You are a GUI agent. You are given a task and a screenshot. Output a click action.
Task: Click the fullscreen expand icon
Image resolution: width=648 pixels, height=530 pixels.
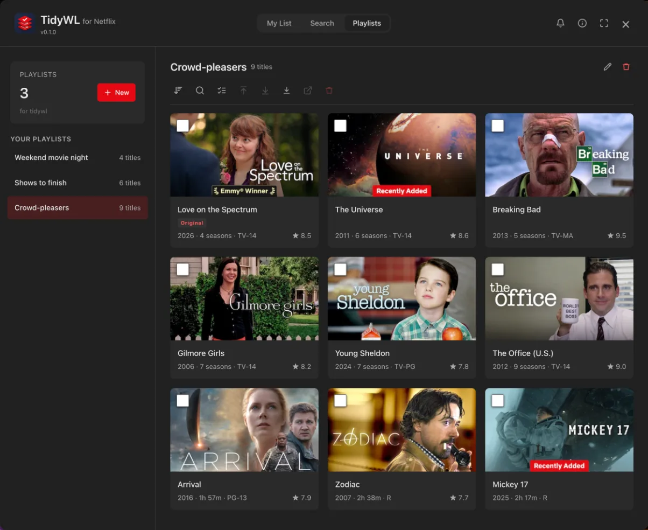pyautogui.click(x=604, y=23)
